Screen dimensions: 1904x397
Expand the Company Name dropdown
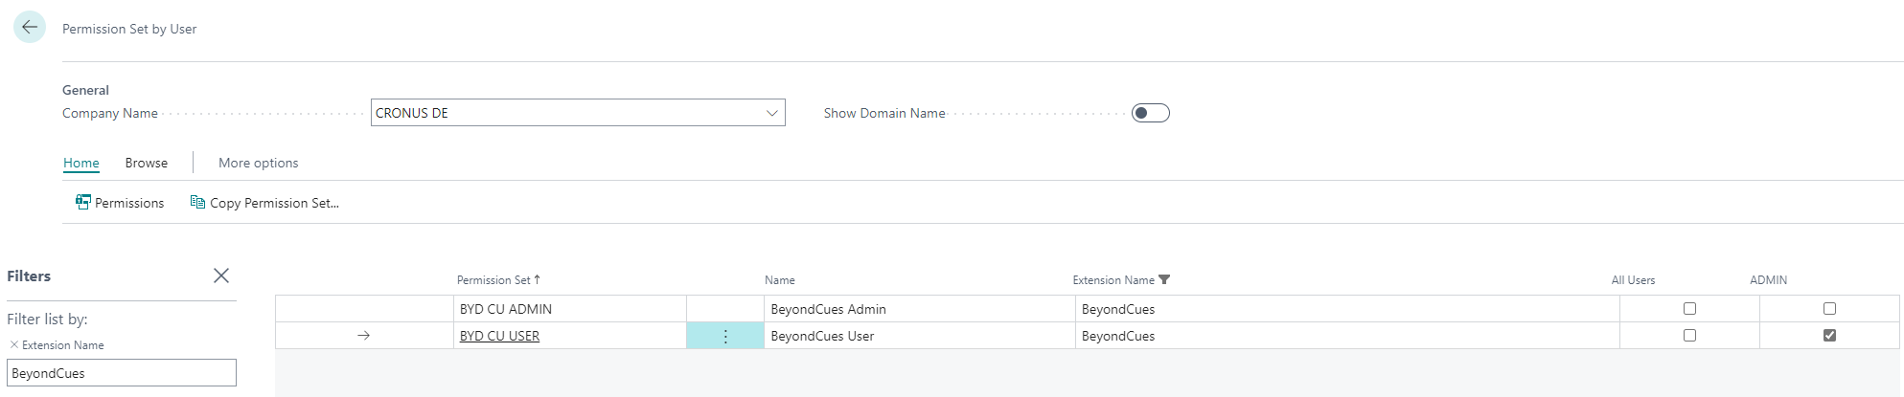(771, 113)
